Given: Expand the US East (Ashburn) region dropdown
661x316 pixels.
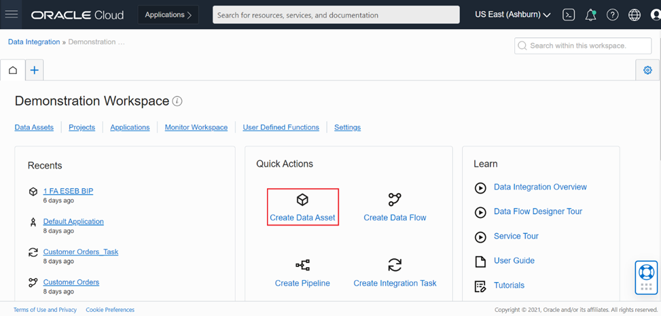Looking at the screenshot, I should tap(512, 15).
